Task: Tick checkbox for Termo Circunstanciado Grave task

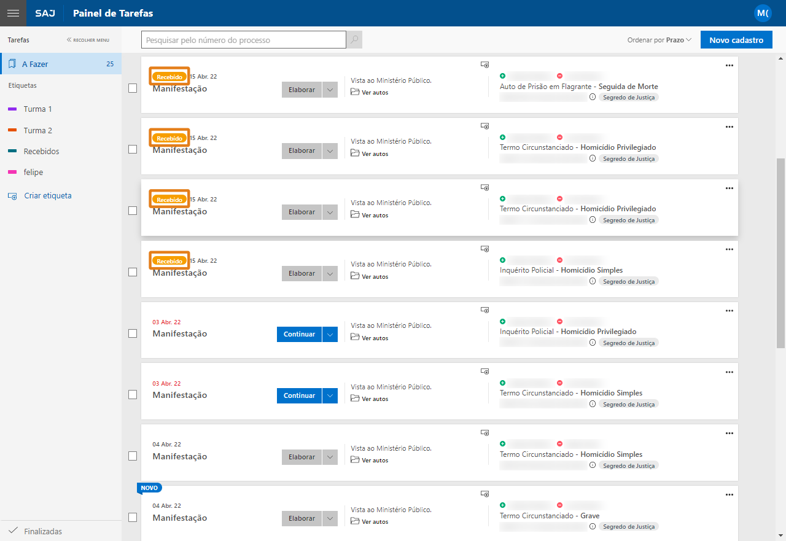Action: 133,517
